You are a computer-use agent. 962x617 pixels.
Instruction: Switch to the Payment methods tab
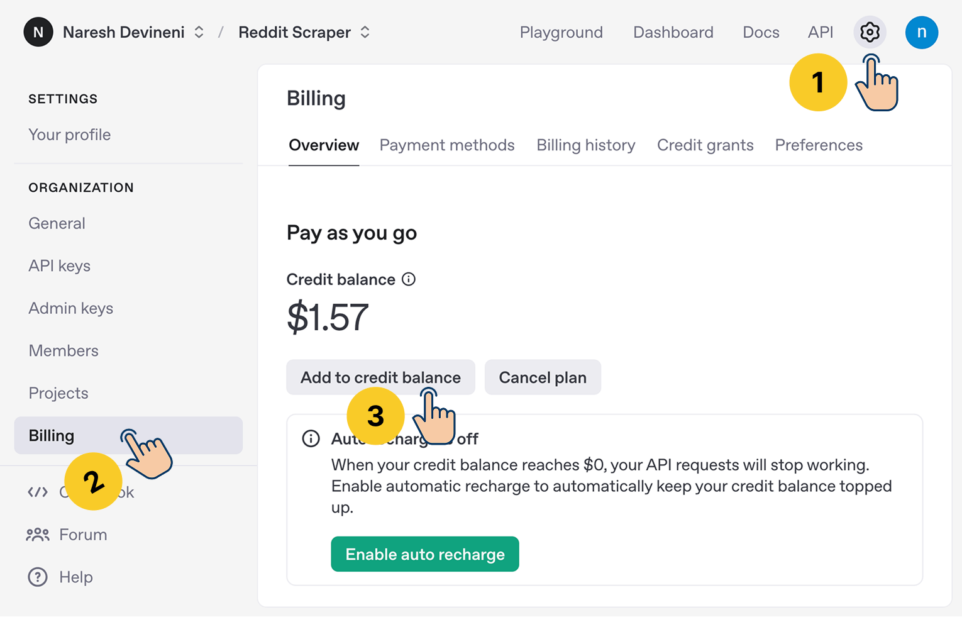446,145
